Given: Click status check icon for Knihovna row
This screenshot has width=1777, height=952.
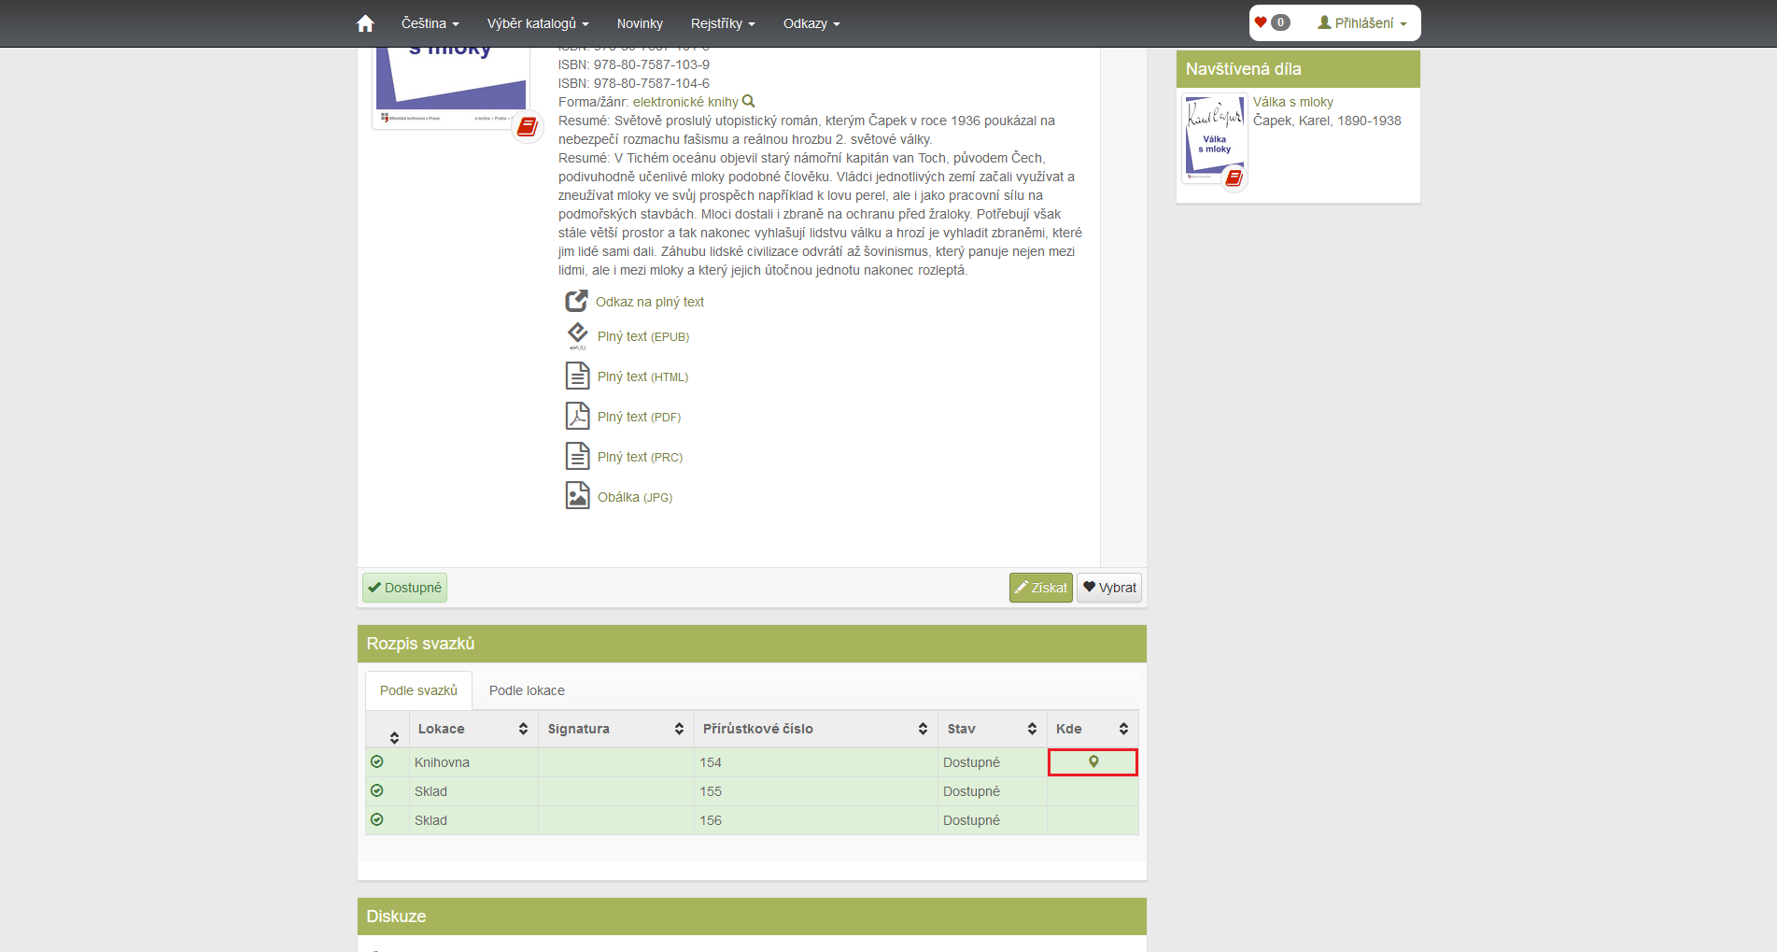Looking at the screenshot, I should [x=377, y=762].
